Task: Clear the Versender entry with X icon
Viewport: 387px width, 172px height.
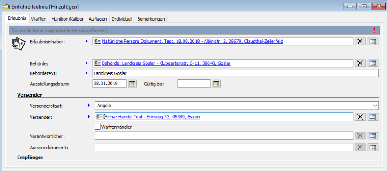Action: [x=360, y=117]
